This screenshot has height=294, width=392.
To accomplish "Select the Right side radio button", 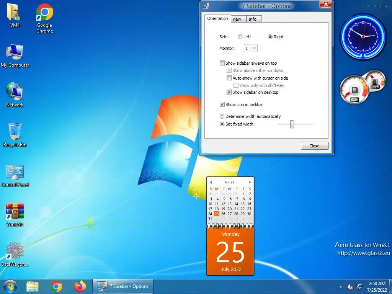I will coord(270,37).
